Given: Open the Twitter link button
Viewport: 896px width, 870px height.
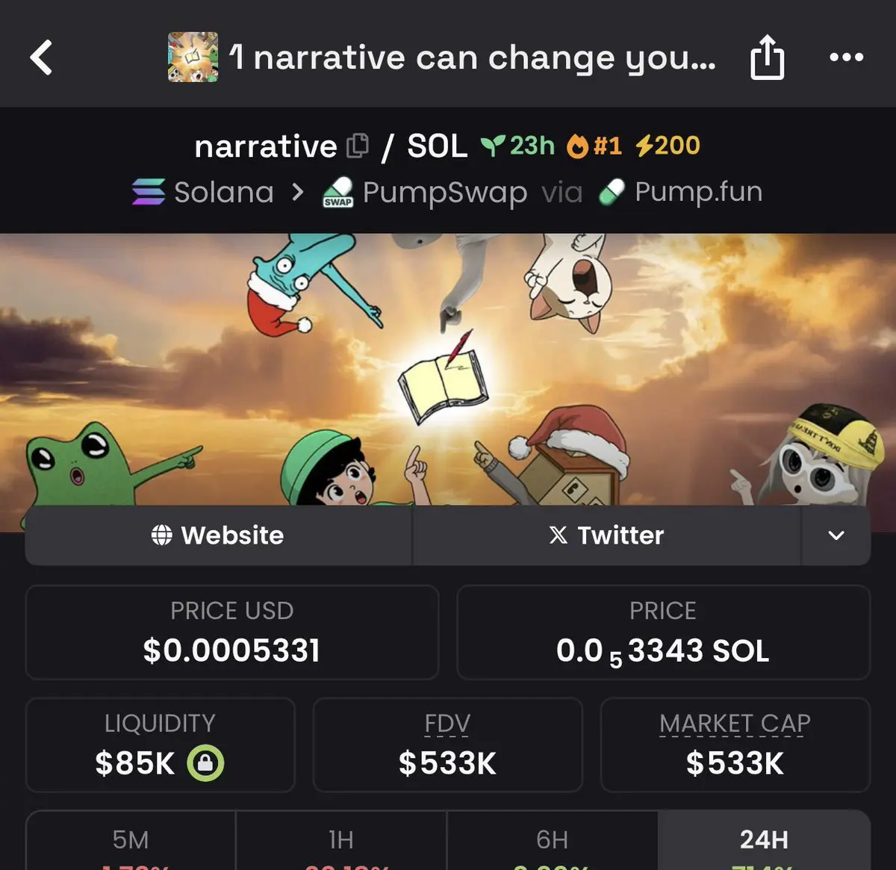Looking at the screenshot, I should pyautogui.click(x=607, y=535).
